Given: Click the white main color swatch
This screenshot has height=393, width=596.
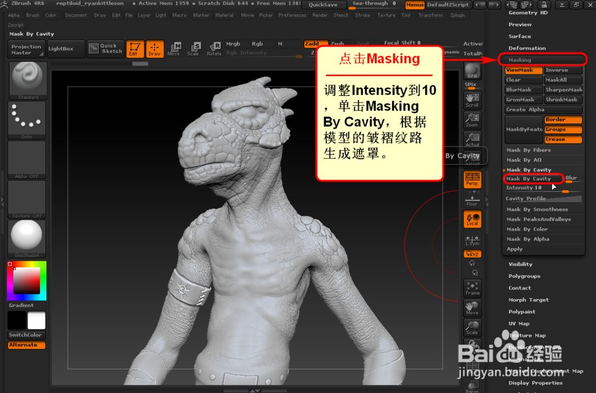Looking at the screenshot, I should click(x=36, y=320).
